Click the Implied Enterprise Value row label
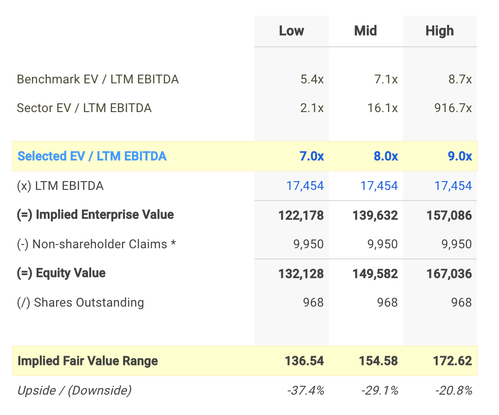 [x=94, y=214]
